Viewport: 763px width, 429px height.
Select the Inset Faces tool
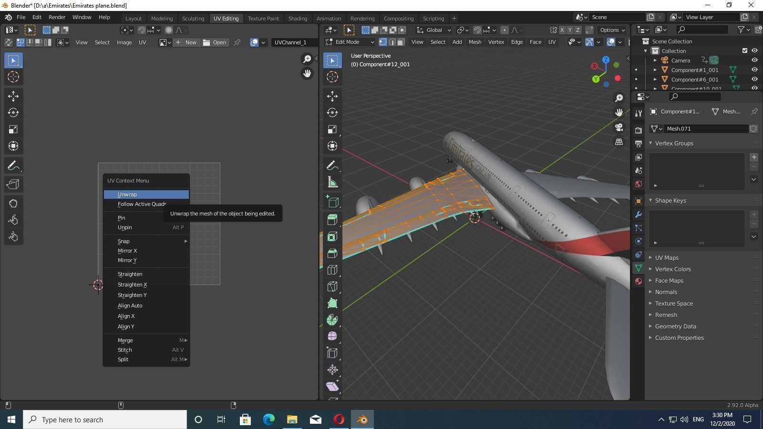pyautogui.click(x=332, y=236)
